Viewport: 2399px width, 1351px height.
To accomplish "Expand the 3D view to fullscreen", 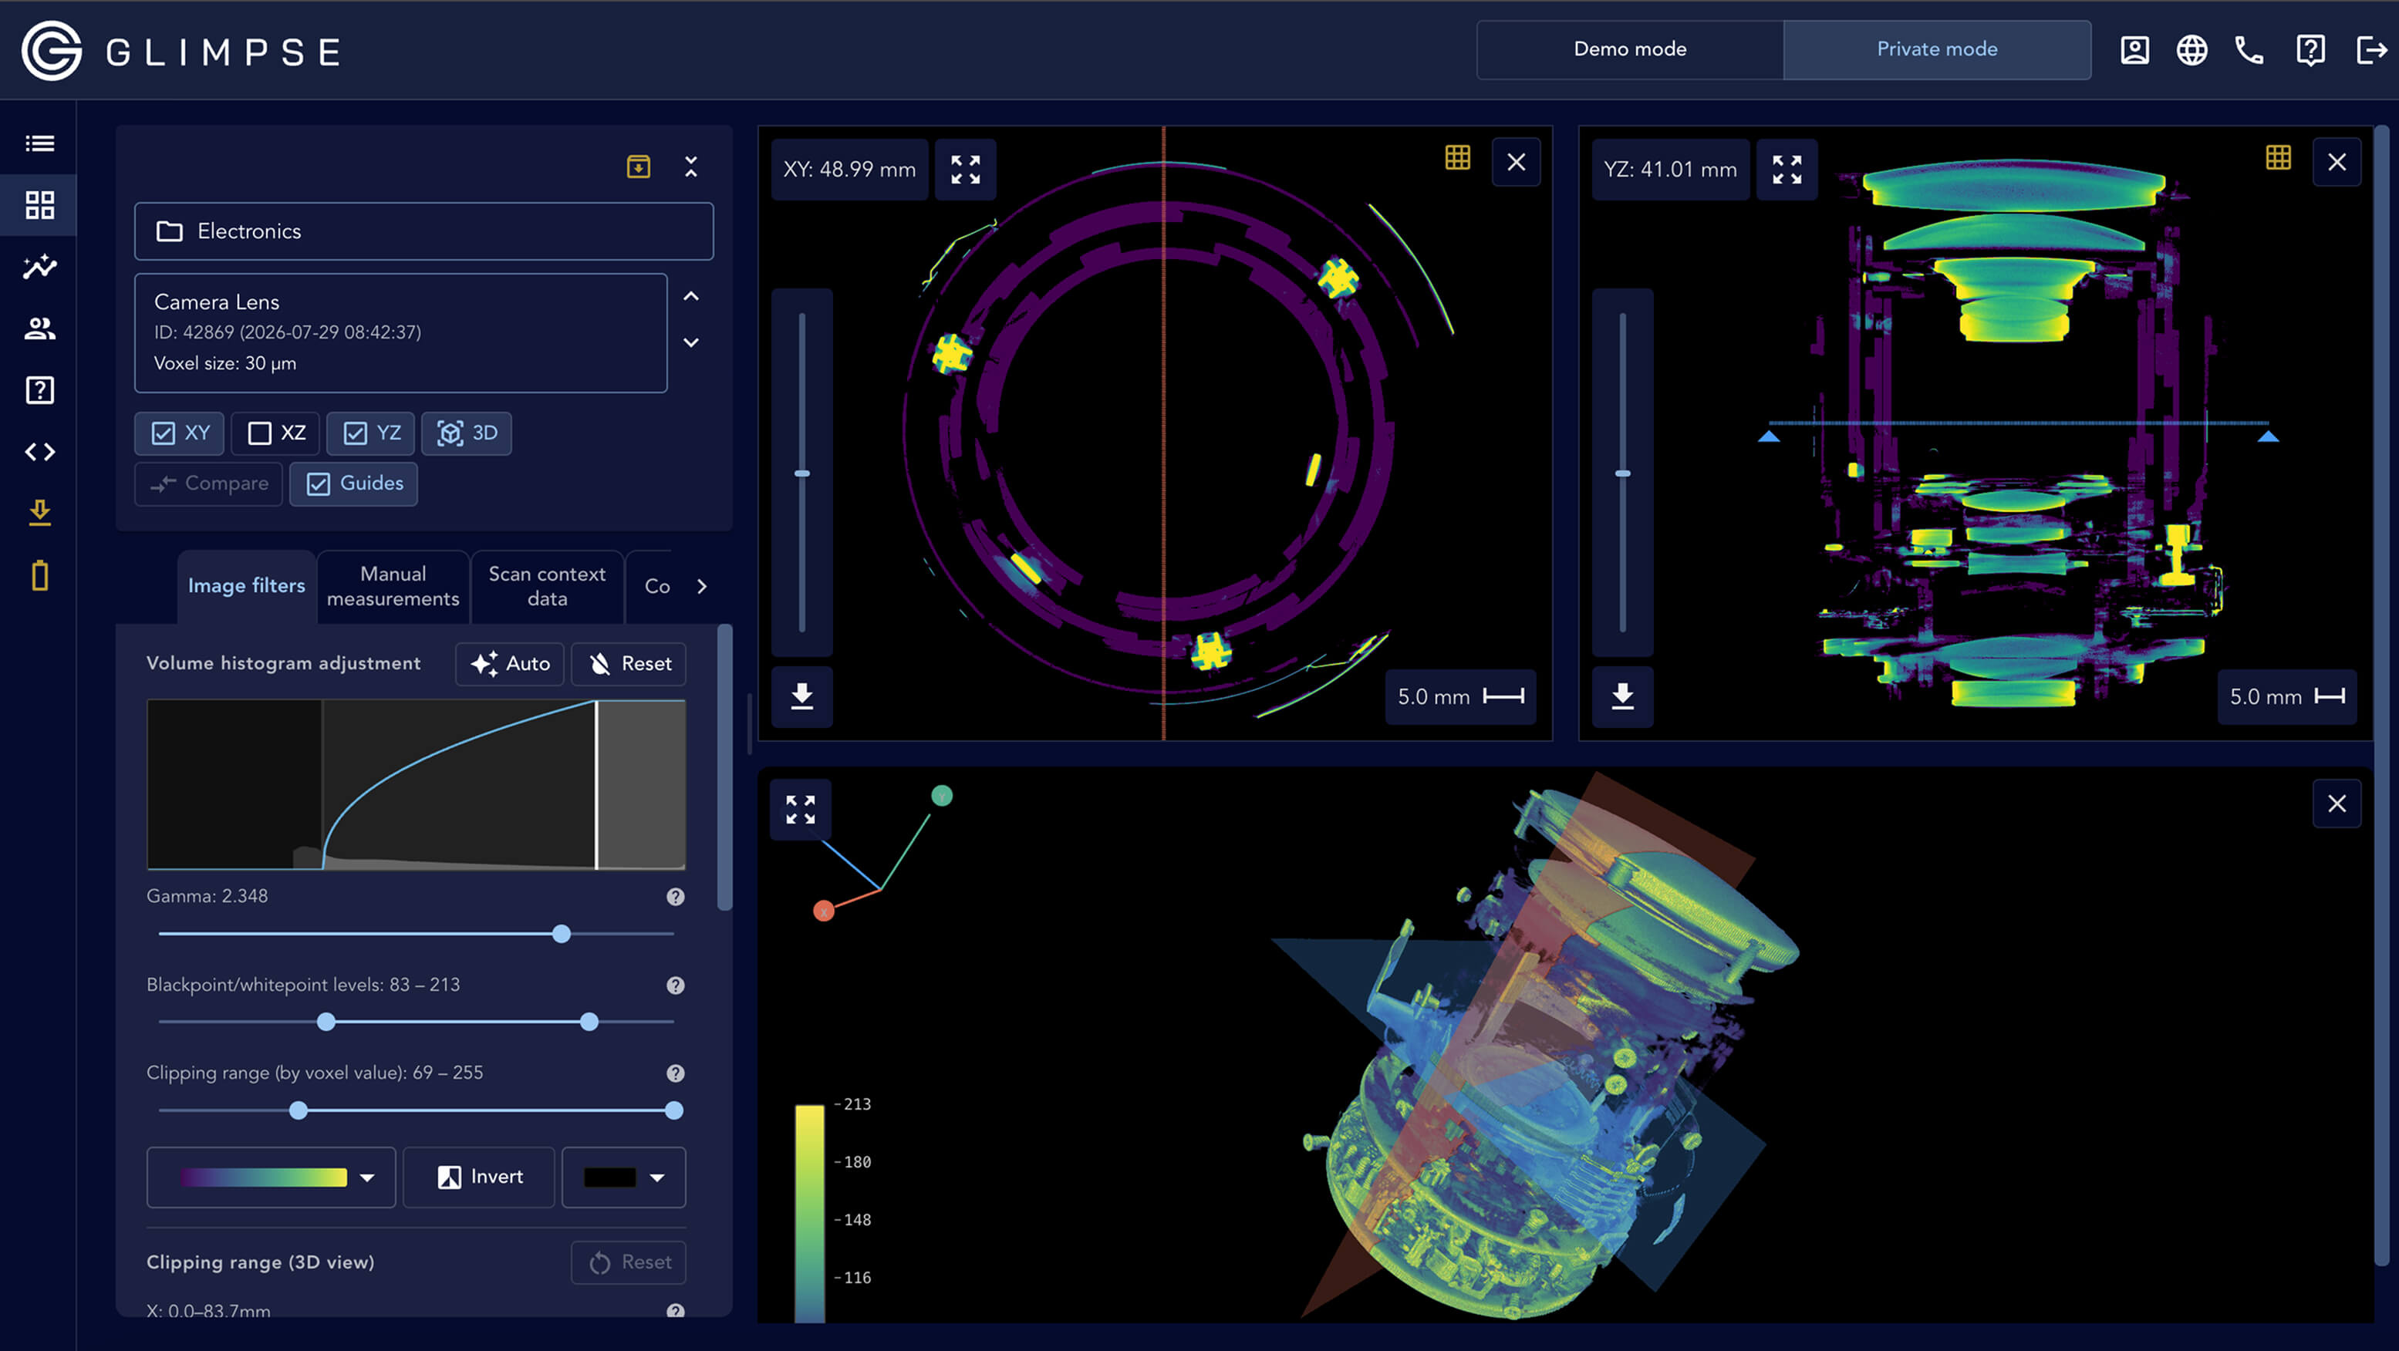I will click(x=800, y=809).
